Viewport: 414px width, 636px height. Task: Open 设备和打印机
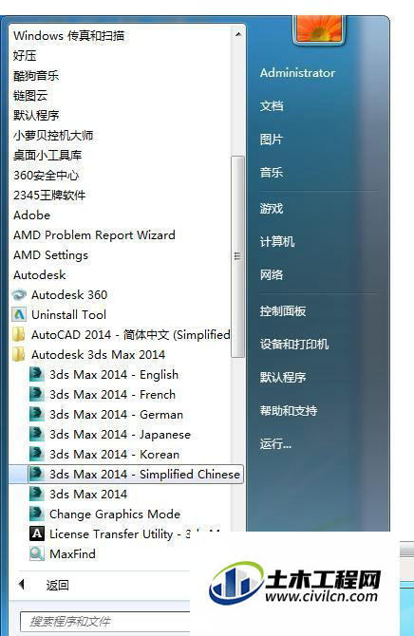(x=293, y=344)
